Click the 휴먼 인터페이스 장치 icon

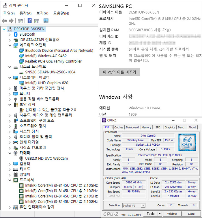[x=16, y=207]
